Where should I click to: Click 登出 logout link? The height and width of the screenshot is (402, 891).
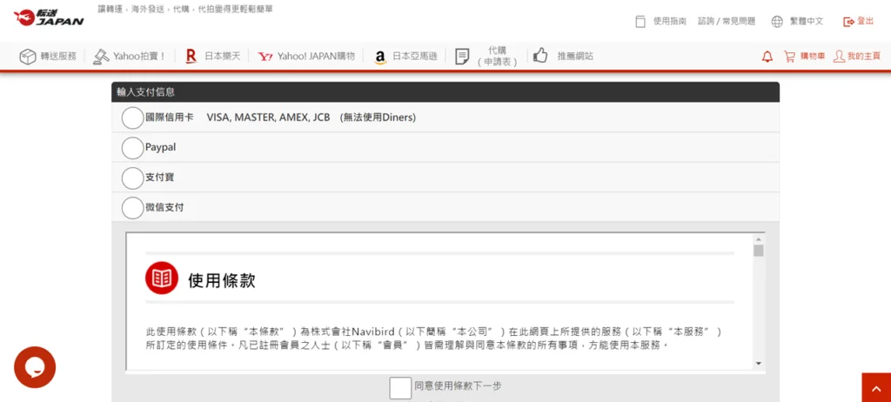click(x=866, y=21)
